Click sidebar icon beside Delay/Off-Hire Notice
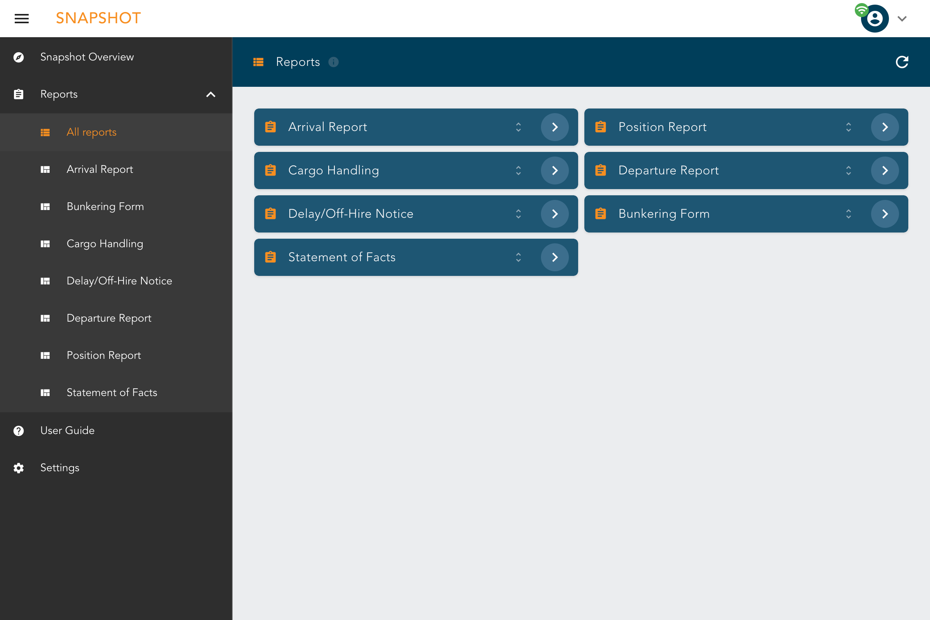The width and height of the screenshot is (930, 620). point(45,281)
